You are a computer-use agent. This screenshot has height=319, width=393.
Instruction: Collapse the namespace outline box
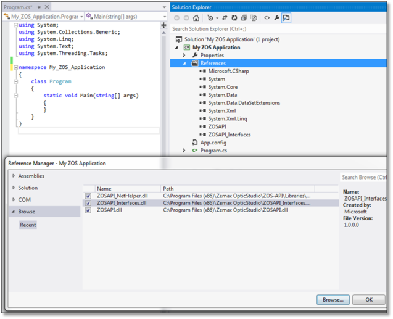pyautogui.click(x=16, y=67)
